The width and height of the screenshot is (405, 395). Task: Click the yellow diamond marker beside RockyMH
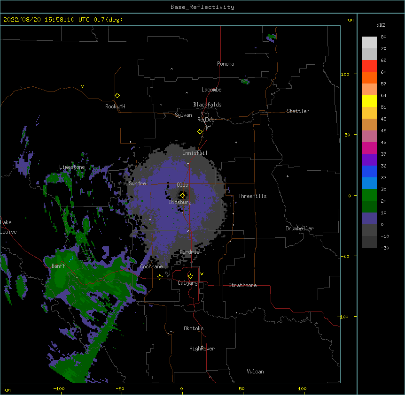117,96
